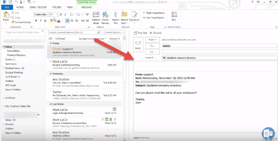Toggle italic formatting
Screen dimensions: 278x141
[x=41, y=20]
